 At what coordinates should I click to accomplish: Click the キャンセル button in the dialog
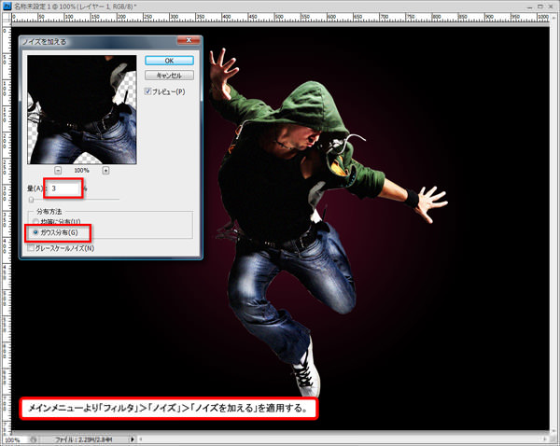point(169,76)
